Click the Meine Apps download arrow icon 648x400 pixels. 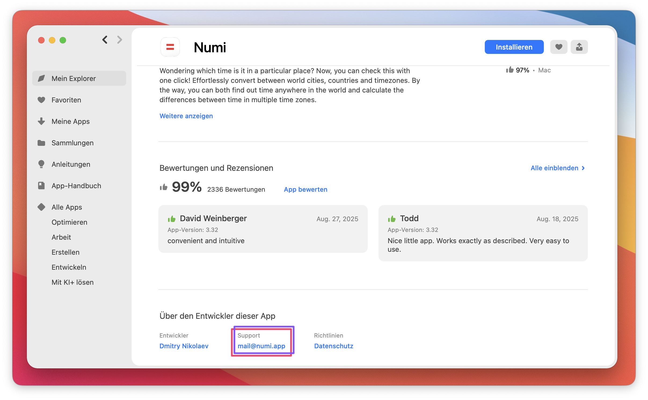point(41,121)
